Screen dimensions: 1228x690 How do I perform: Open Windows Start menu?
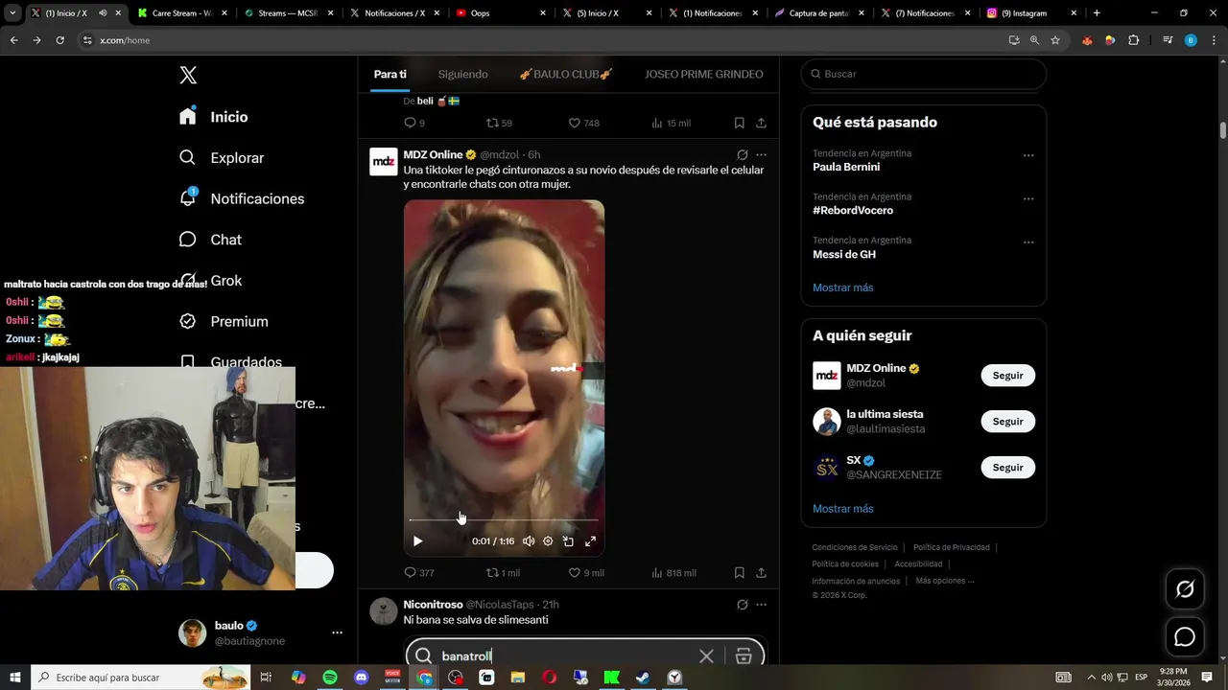15,678
